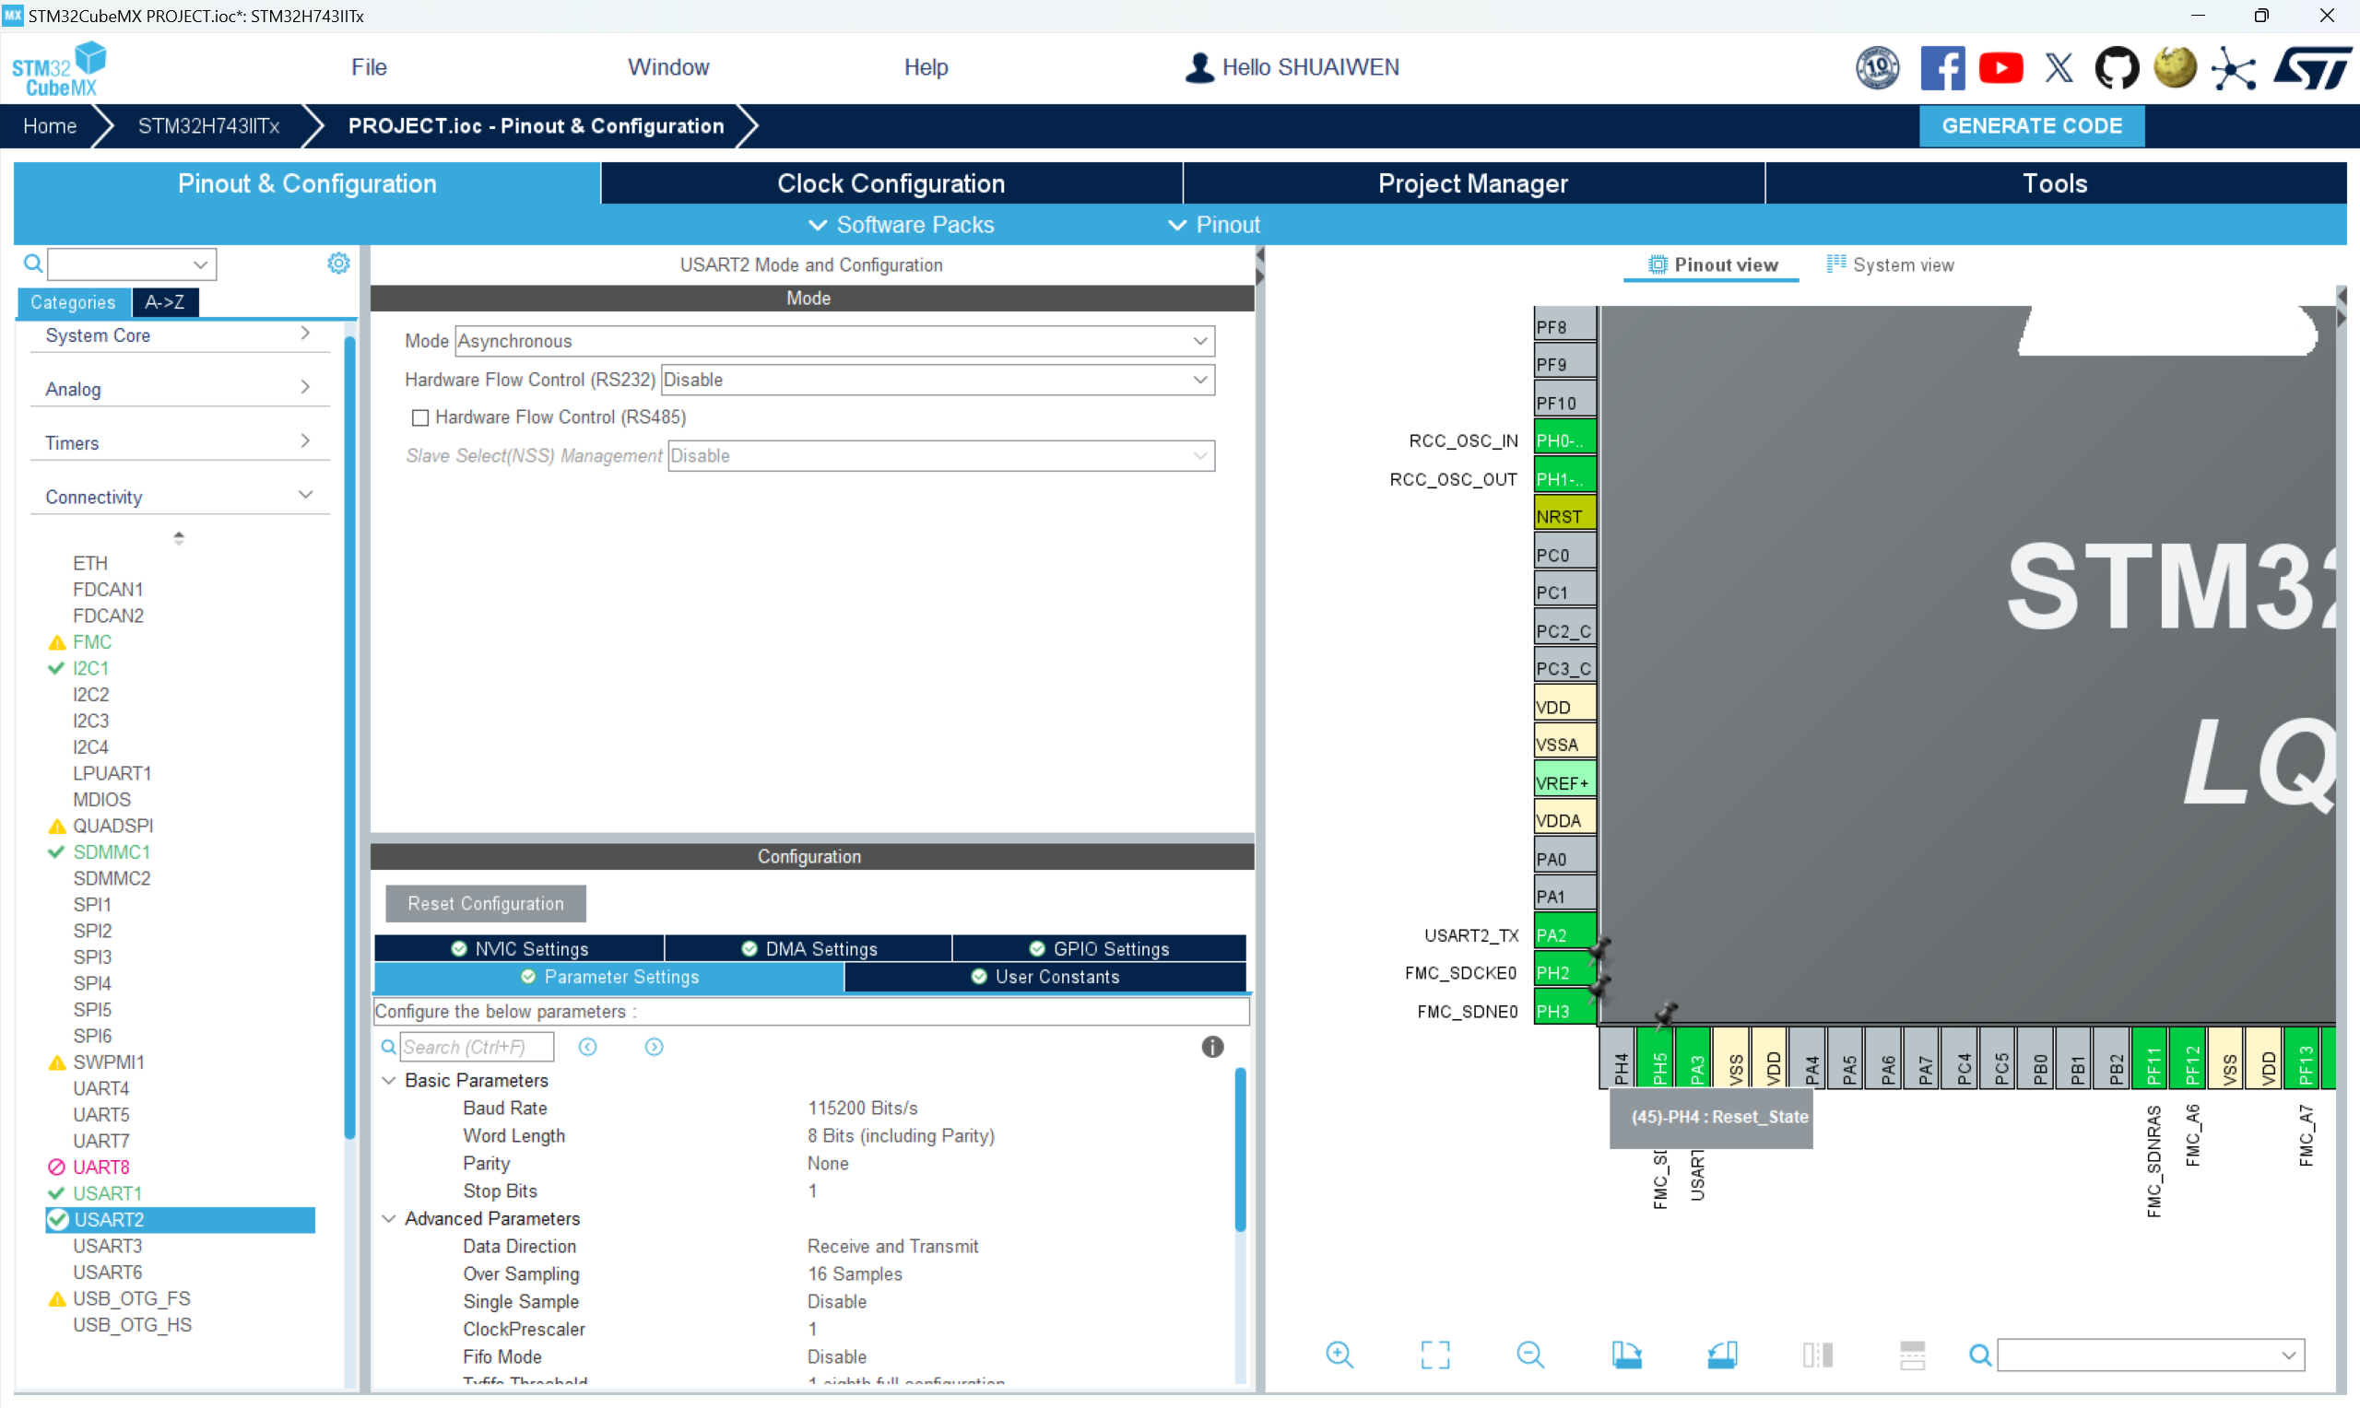Viewport: 2360px width, 1408px height.
Task: Go to previous parameter search result
Action: (x=587, y=1047)
